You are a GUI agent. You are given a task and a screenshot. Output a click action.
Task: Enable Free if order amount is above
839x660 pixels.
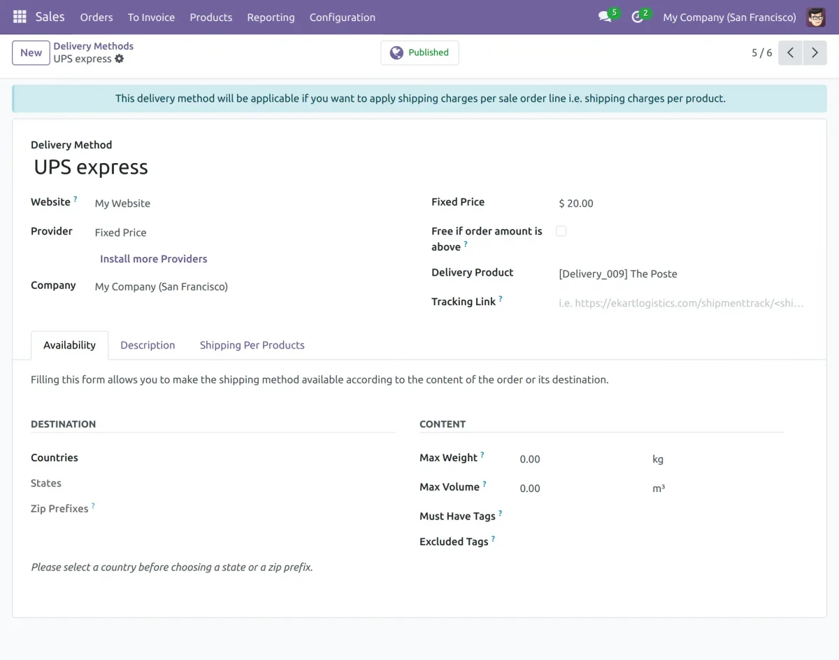pos(561,231)
